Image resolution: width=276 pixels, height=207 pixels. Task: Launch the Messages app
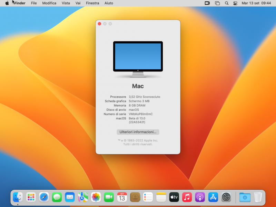pos(57,197)
